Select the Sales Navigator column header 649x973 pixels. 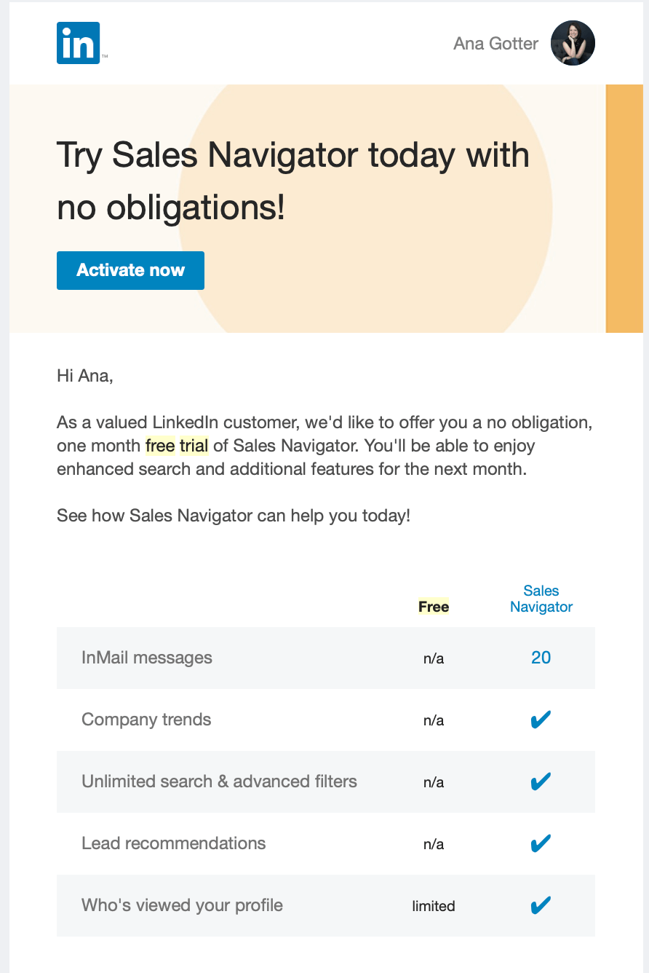pos(541,599)
